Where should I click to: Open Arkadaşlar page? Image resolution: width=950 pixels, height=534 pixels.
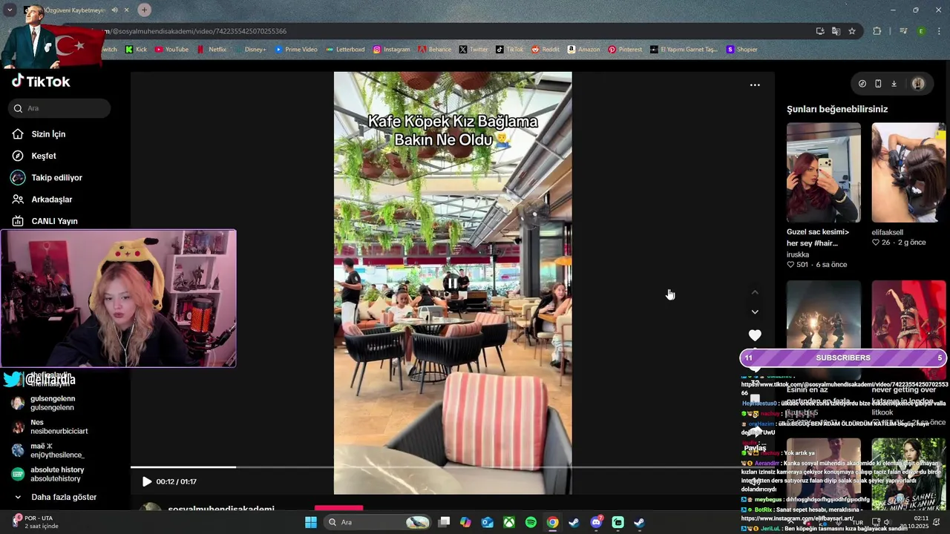point(52,200)
